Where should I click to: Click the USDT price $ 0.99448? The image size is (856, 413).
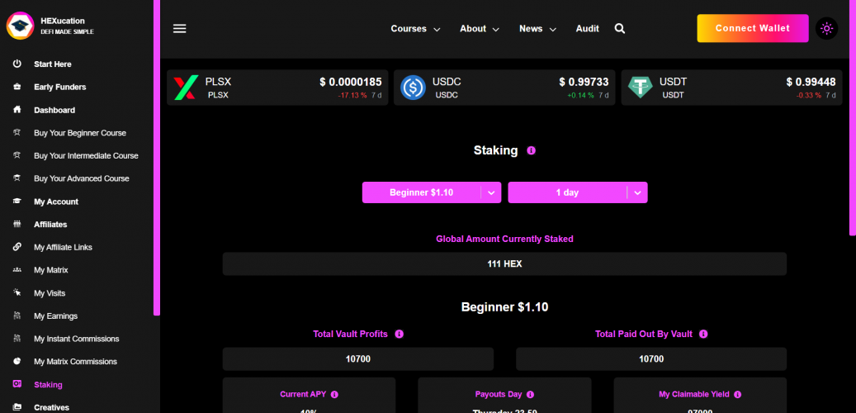[x=811, y=82]
